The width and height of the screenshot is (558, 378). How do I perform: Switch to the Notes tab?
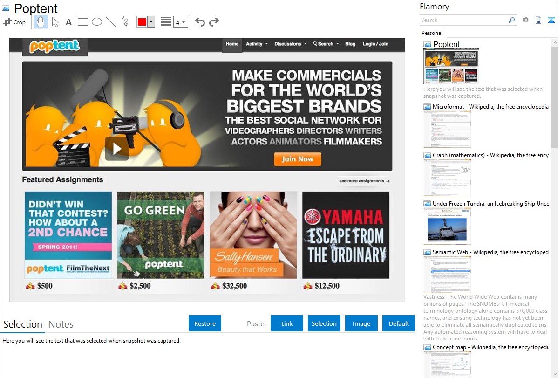(61, 324)
